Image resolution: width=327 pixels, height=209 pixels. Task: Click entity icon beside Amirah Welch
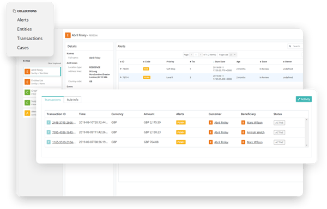(243, 132)
